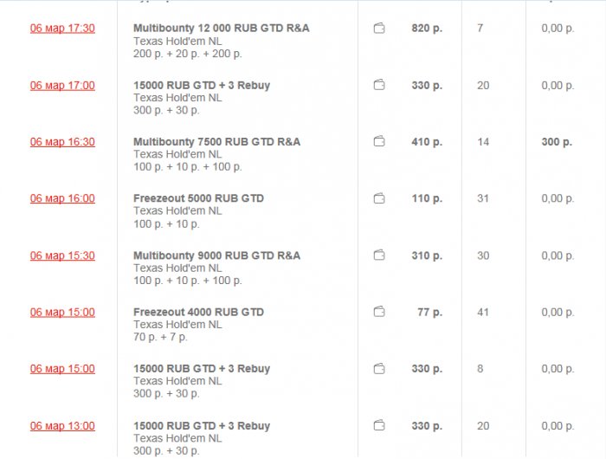This screenshot has height=459, width=606.
Task: Click wallet icon in the 13:00 Rebuy row
Action: pyautogui.click(x=379, y=425)
